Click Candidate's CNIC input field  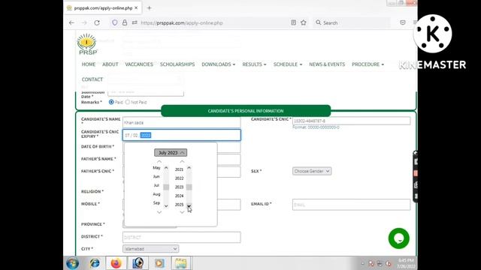351,121
